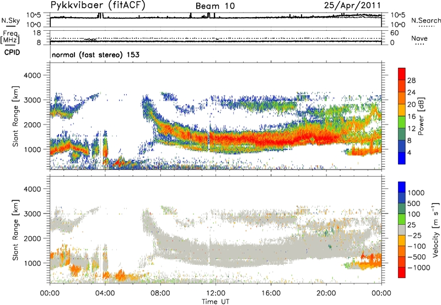The width and height of the screenshot is (441, 305).
Task: Click the right '10^0' noise axis tick
Action: pos(397,25)
